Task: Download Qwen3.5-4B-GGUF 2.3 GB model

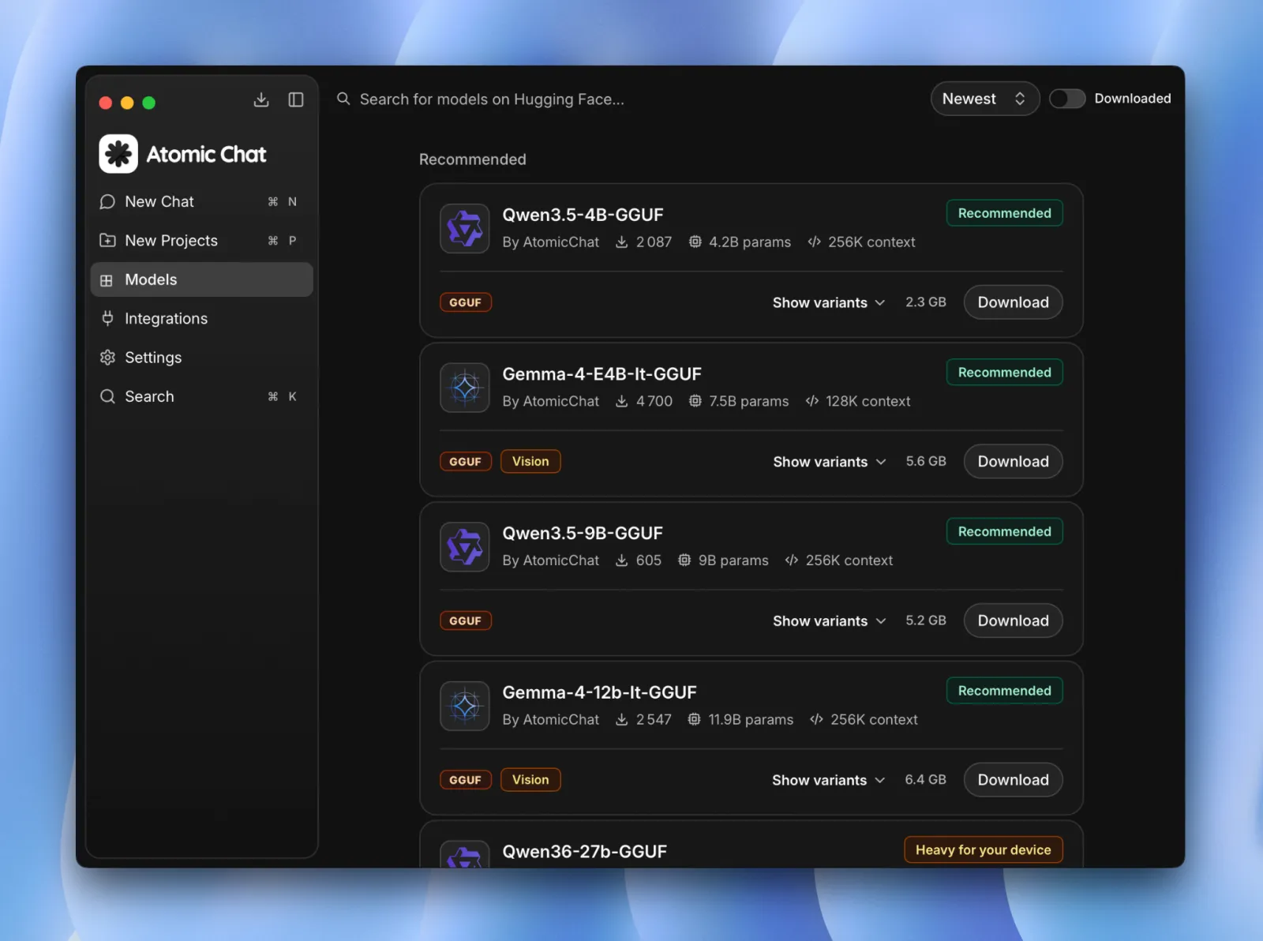Action: [1013, 302]
